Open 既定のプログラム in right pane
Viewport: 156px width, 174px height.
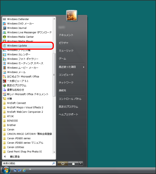coord(68,107)
